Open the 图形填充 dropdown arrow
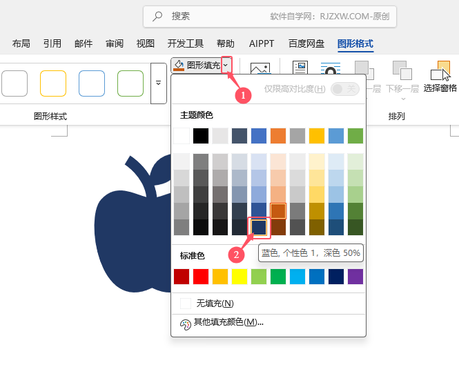The width and height of the screenshot is (459, 367). [226, 65]
